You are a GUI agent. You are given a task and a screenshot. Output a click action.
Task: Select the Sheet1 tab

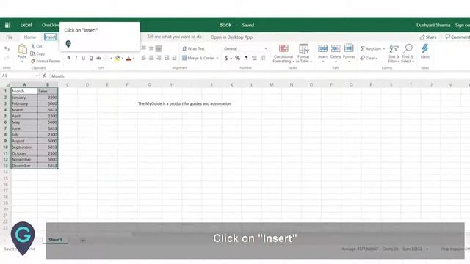click(x=55, y=240)
